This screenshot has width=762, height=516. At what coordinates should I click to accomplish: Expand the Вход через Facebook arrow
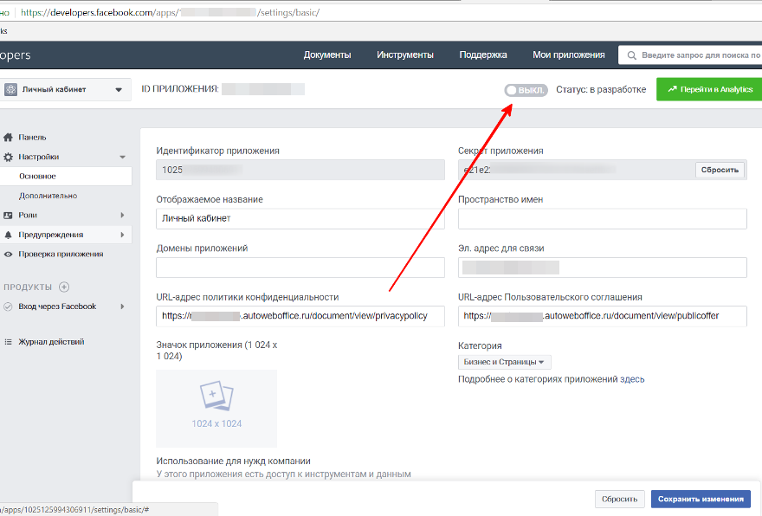click(x=122, y=306)
